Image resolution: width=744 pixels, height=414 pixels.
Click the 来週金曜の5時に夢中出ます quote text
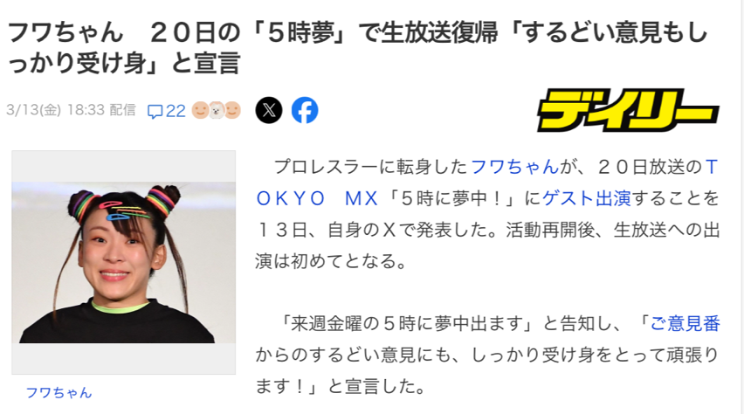(x=407, y=323)
